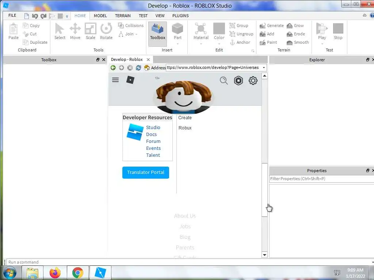Select the terrain Paint tool

point(268,42)
